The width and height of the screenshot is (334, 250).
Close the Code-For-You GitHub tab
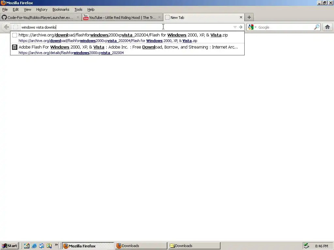pyautogui.click(x=78, y=17)
